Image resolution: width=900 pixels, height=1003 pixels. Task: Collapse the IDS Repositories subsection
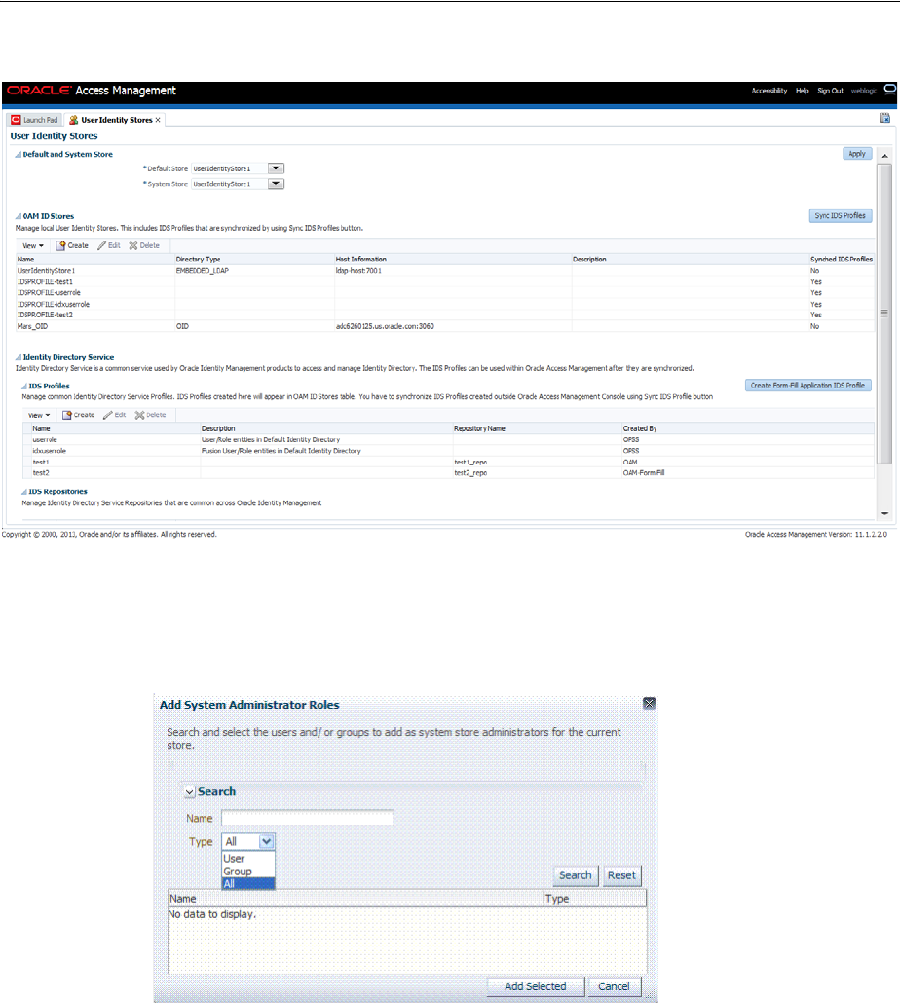coord(24,491)
